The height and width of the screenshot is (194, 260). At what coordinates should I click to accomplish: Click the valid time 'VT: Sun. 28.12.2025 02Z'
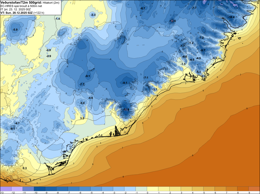[17, 13]
